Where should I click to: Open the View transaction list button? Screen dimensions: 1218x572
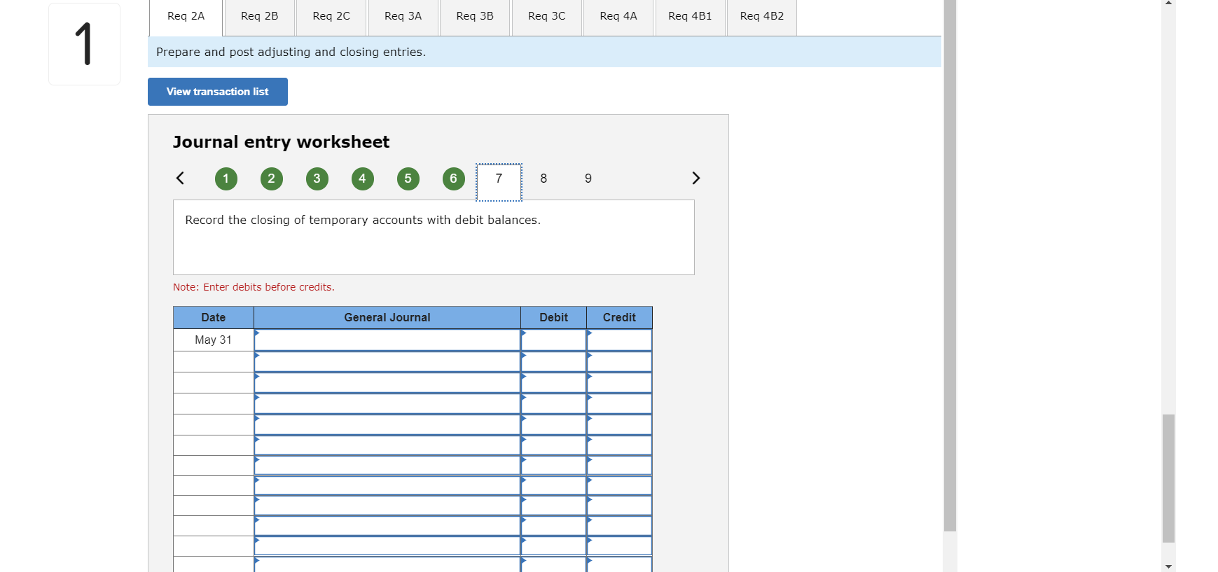[x=218, y=92]
